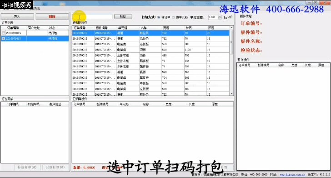The width and height of the screenshot is (331, 178).
Task: Click the 标签打印(0) label print button
Action: coord(27,167)
